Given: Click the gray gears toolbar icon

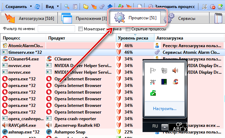Looking at the screenshot, I should (102, 7).
